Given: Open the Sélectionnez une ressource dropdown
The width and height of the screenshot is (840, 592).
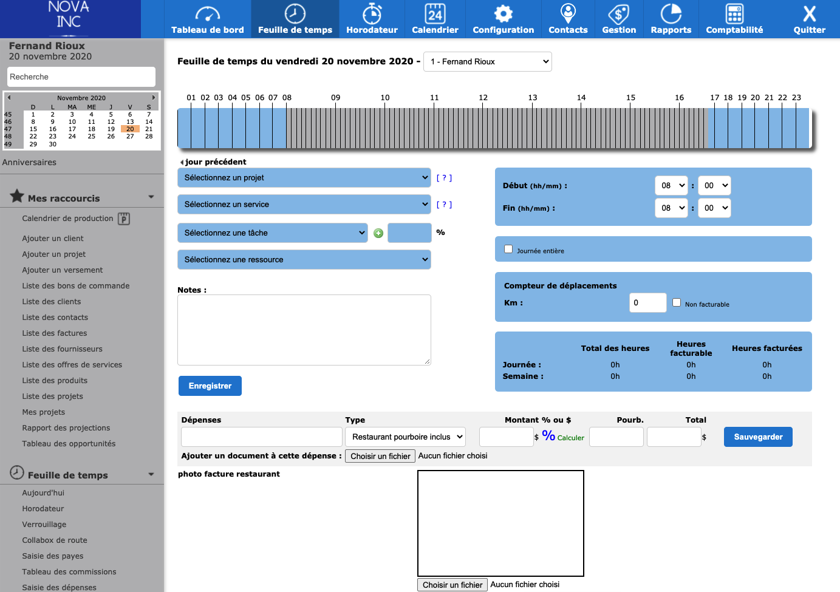Looking at the screenshot, I should 304,260.
